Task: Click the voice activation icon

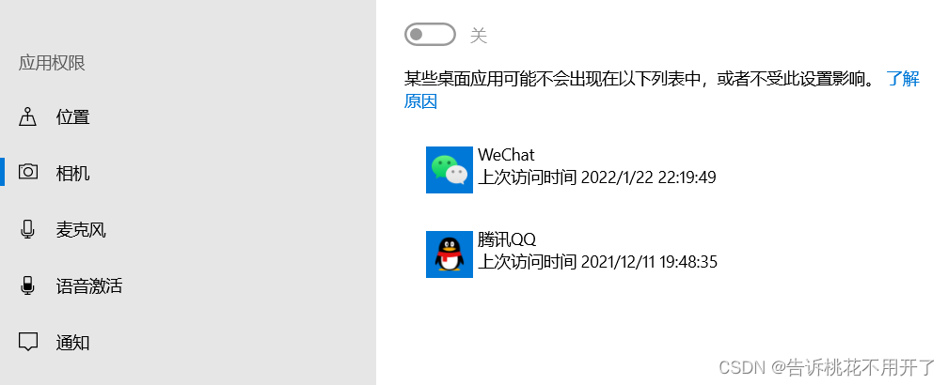Action: click(27, 285)
